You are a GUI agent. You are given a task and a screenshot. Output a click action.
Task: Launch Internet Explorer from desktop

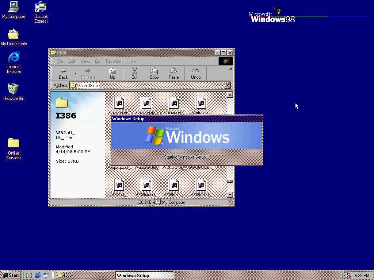point(14,63)
